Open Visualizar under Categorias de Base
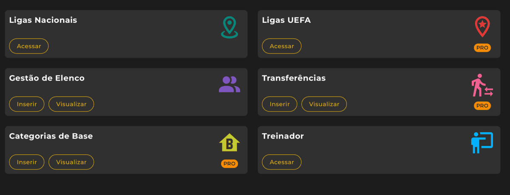510x195 pixels. tap(71, 162)
